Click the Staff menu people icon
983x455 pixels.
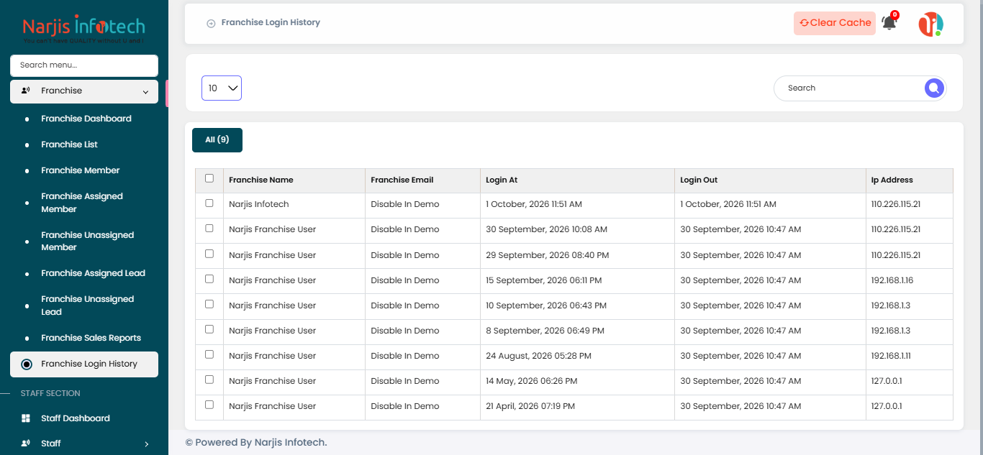26,443
